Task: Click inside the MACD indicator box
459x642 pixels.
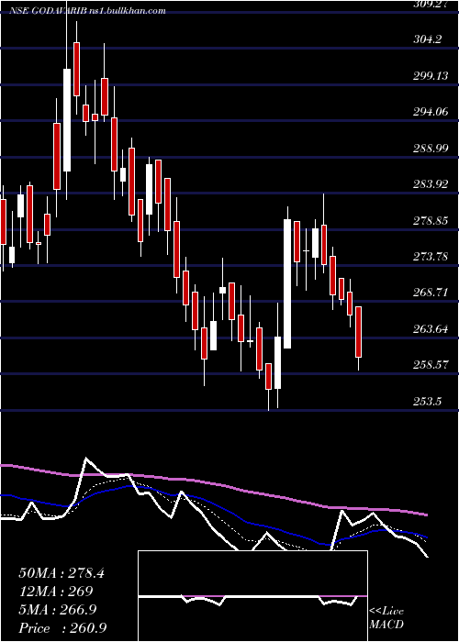Action: click(x=252, y=596)
